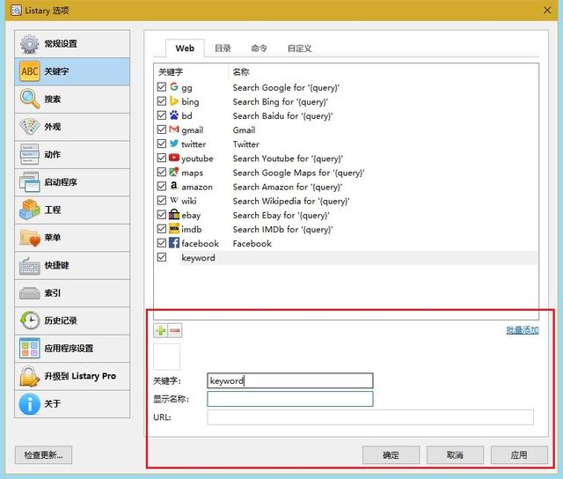
Task: Click the 显示名称 input field
Action: coord(290,399)
